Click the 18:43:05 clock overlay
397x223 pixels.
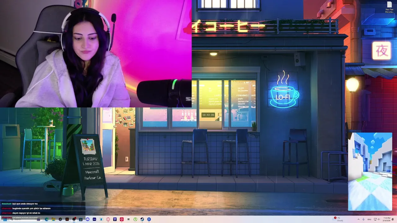tap(208, 115)
